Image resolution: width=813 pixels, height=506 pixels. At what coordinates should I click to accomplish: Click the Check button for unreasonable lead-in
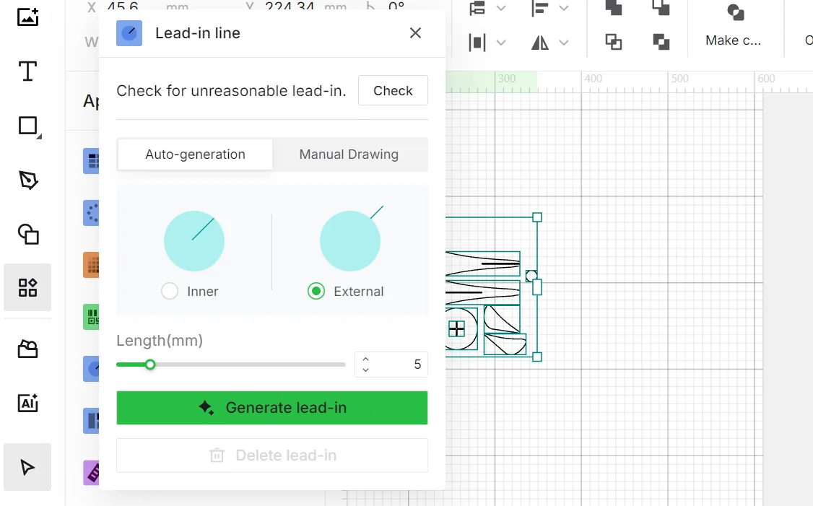click(393, 91)
